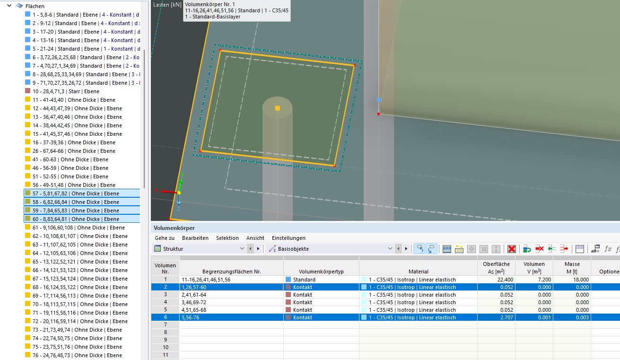Toggle the second selection sync button
620x360 pixels.
point(431,249)
